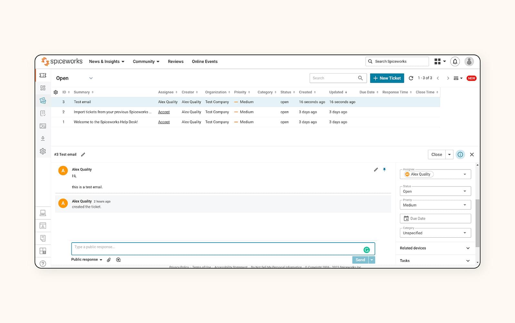
Task: Open the list view layout dropdown
Action: pos(458,78)
